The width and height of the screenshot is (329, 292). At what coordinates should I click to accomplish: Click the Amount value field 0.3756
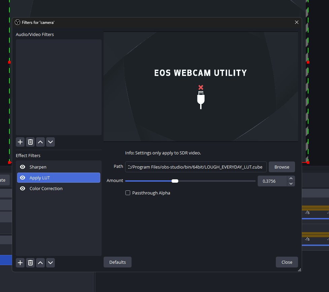272,181
